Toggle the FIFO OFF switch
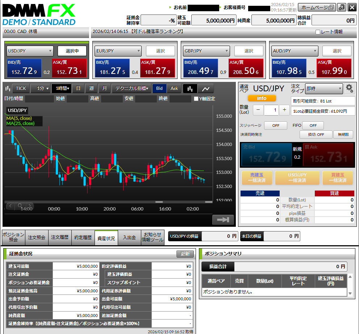The width and height of the screenshot is (359, 334). [x=313, y=125]
